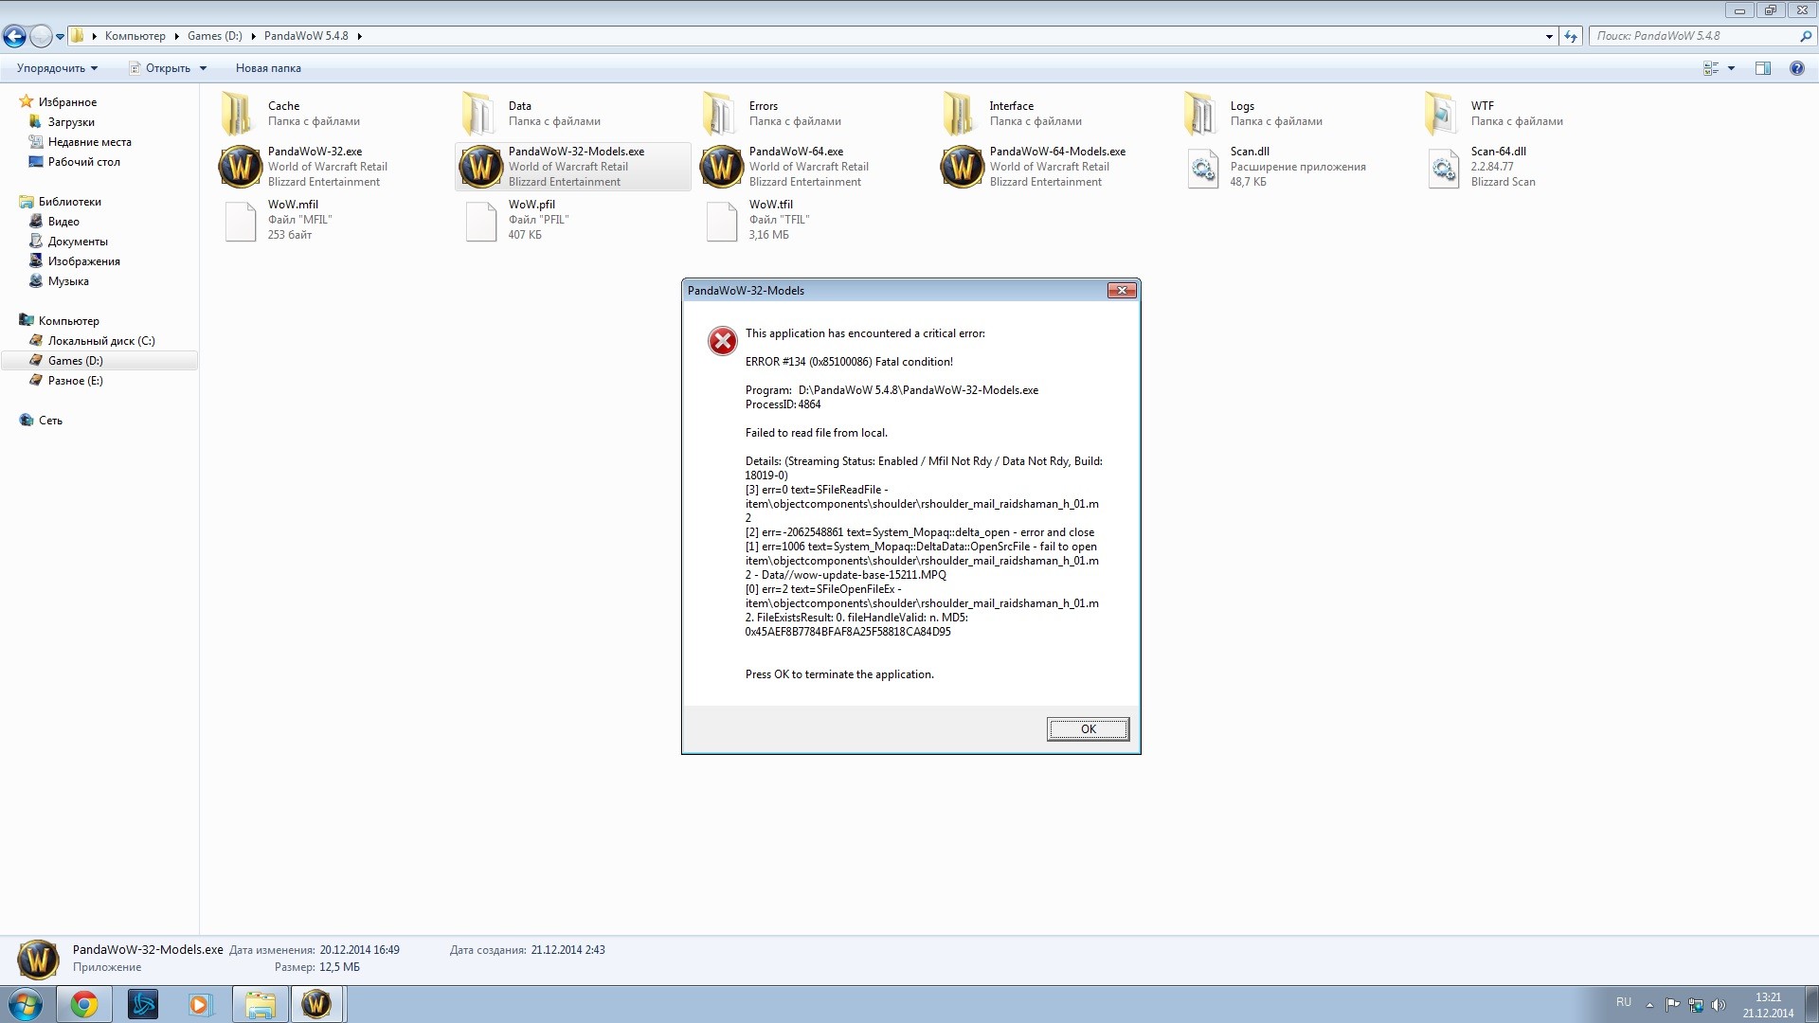Click the Новая папка toolbar item
Image resolution: width=1819 pixels, height=1023 pixels.
[268, 68]
